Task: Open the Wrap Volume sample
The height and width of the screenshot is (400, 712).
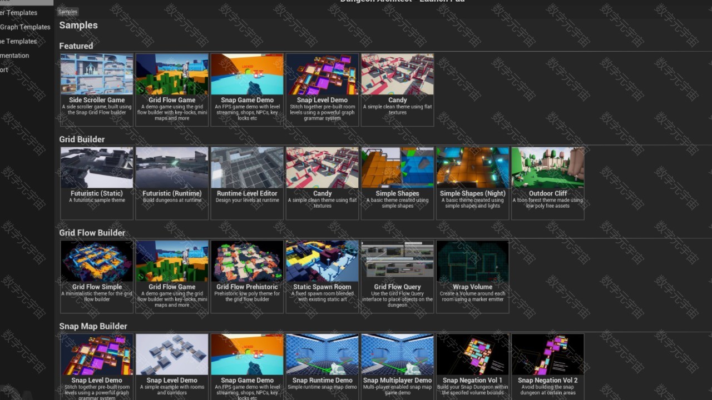Action: point(472,276)
